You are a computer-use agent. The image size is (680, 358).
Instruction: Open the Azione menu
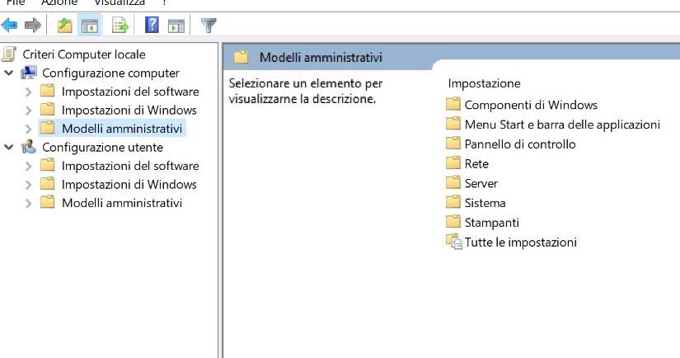[59, 3]
